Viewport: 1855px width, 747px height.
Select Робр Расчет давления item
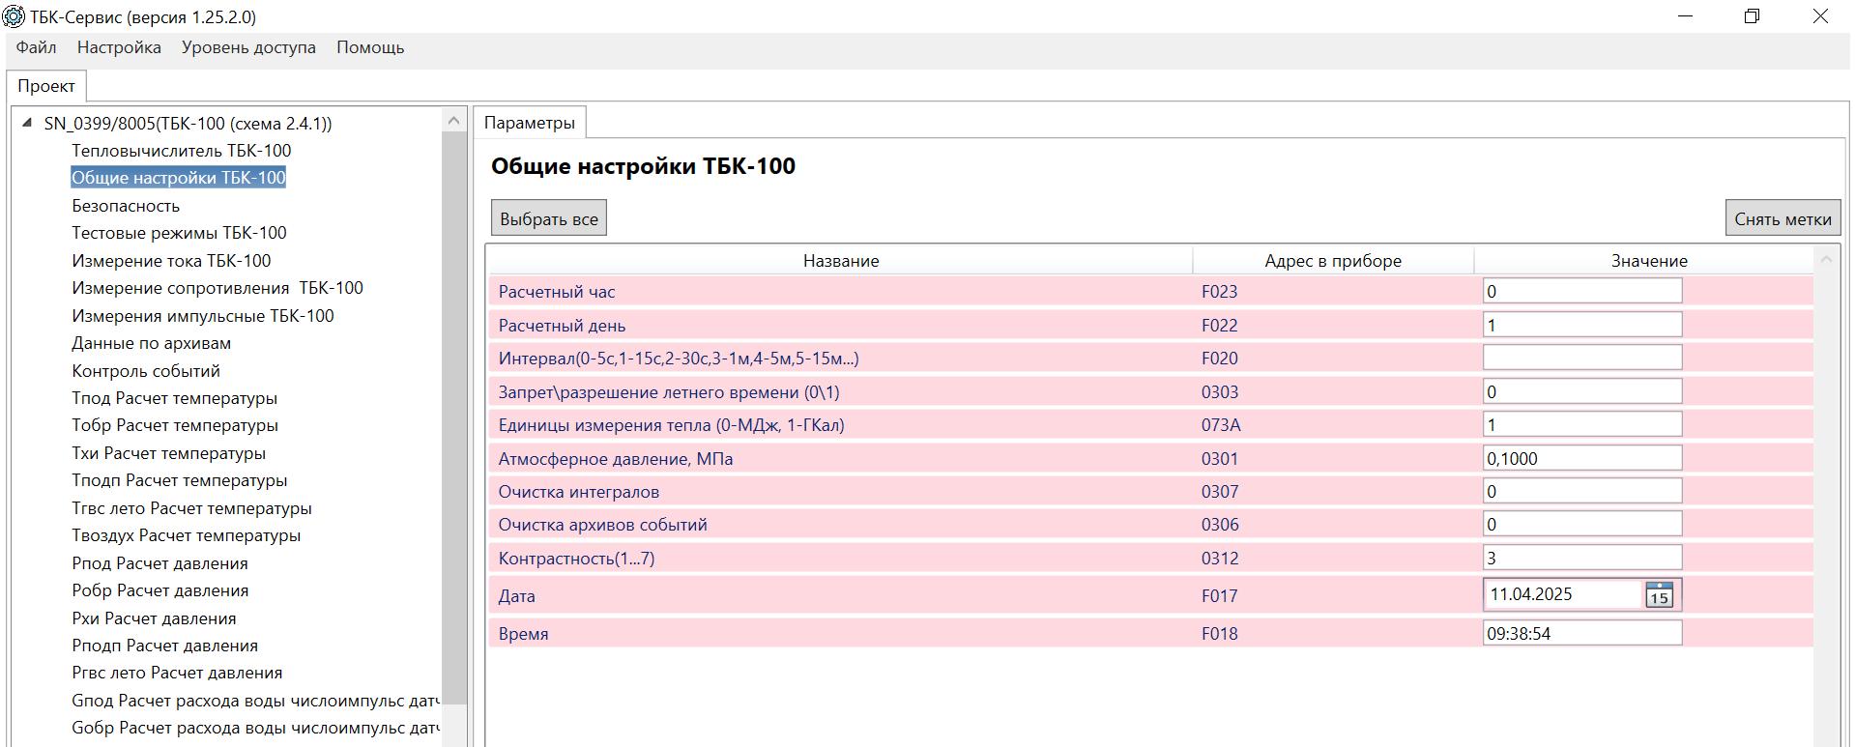(x=160, y=590)
